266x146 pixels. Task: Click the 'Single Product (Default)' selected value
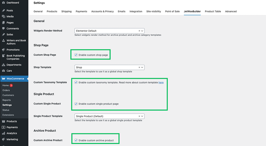90,116
